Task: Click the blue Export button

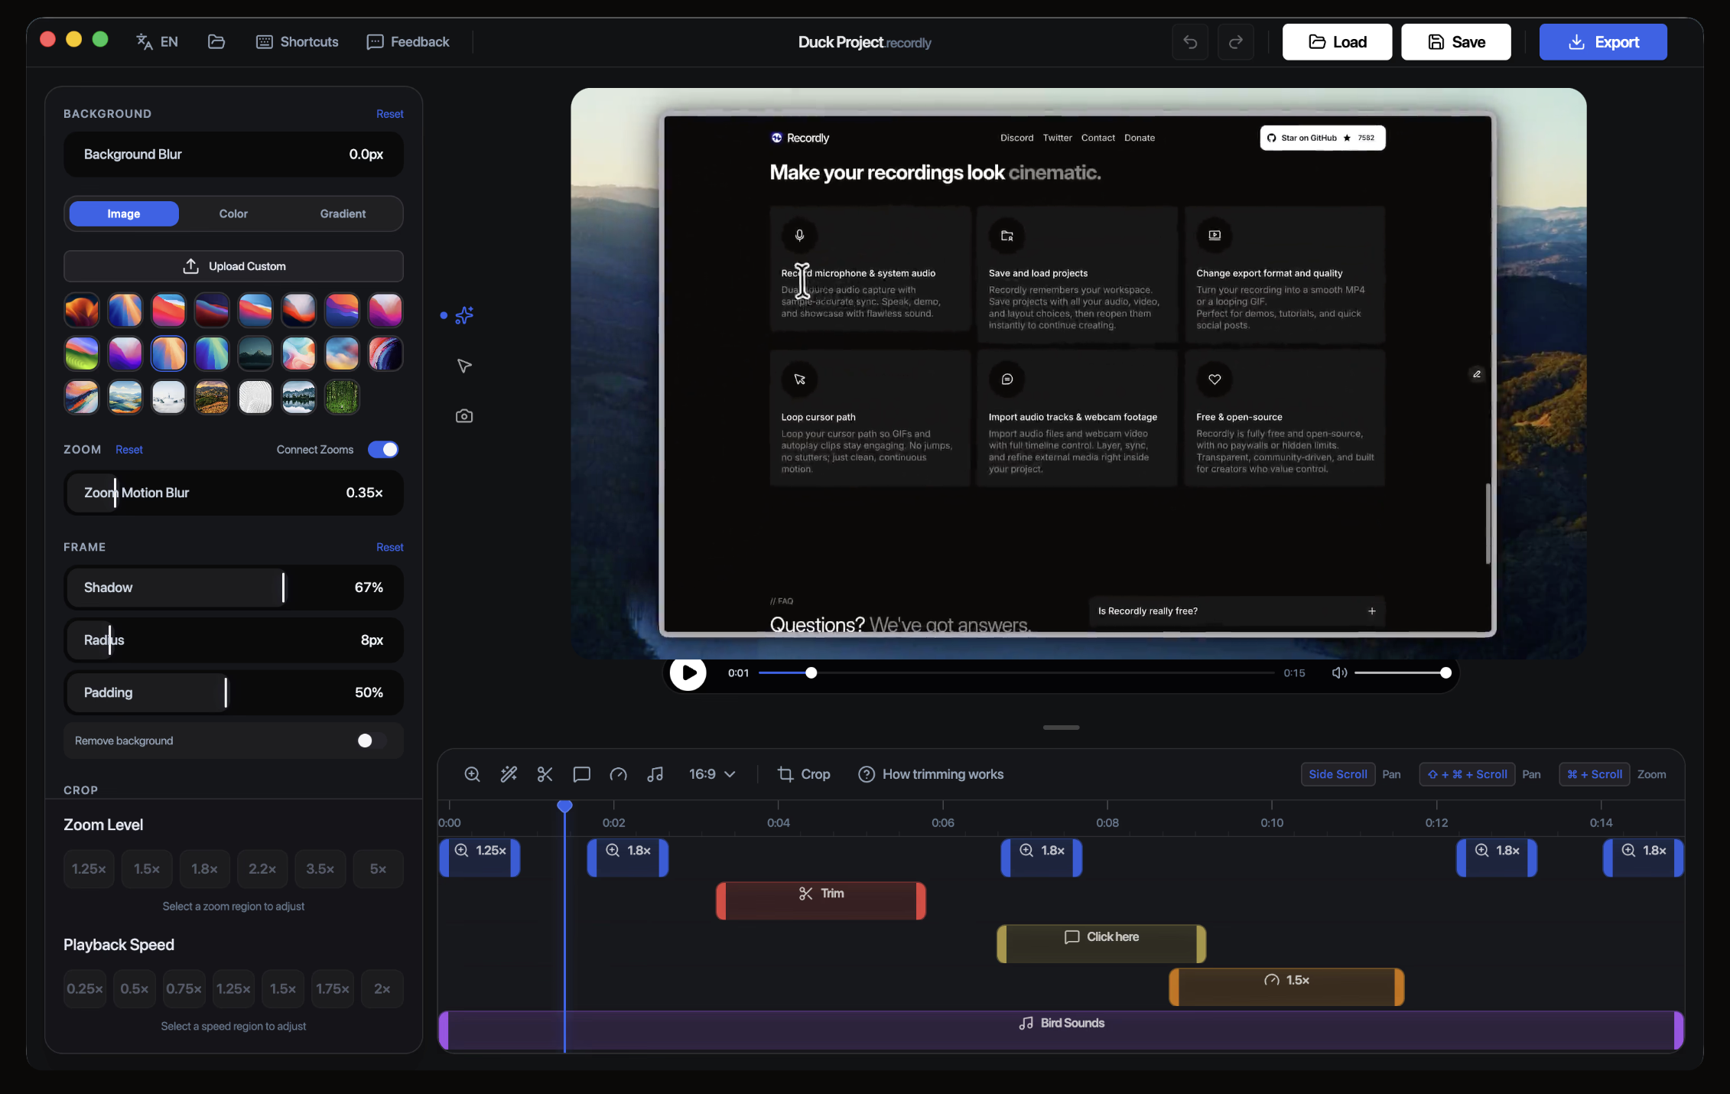Action: 1603,42
